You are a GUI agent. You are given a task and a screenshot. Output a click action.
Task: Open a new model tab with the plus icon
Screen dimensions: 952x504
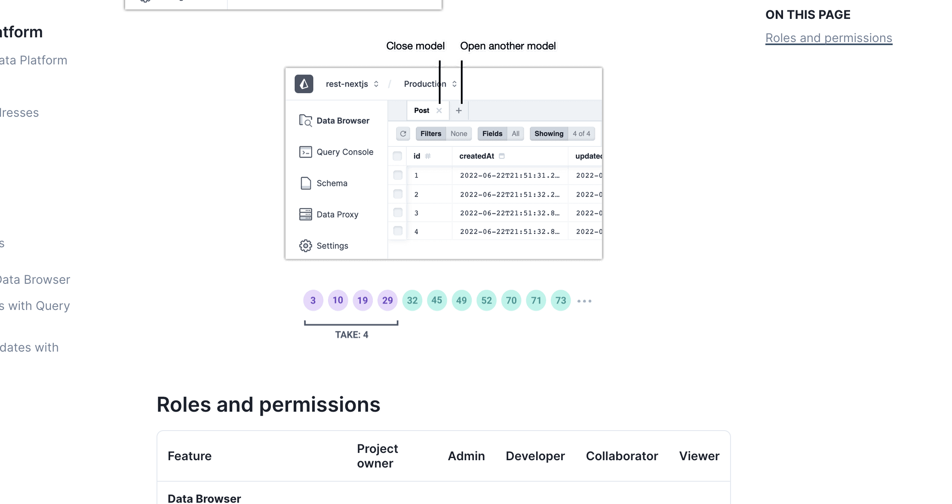(458, 110)
